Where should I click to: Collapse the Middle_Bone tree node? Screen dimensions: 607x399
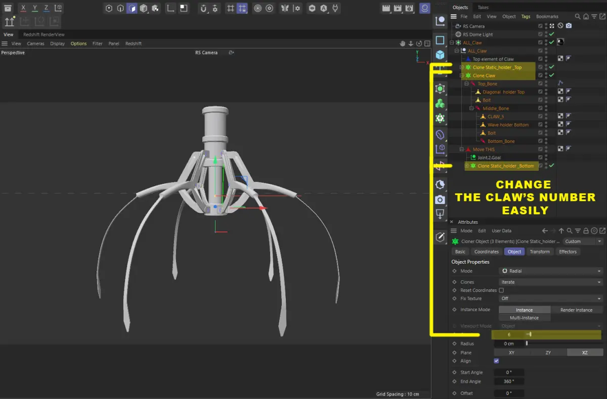click(471, 108)
